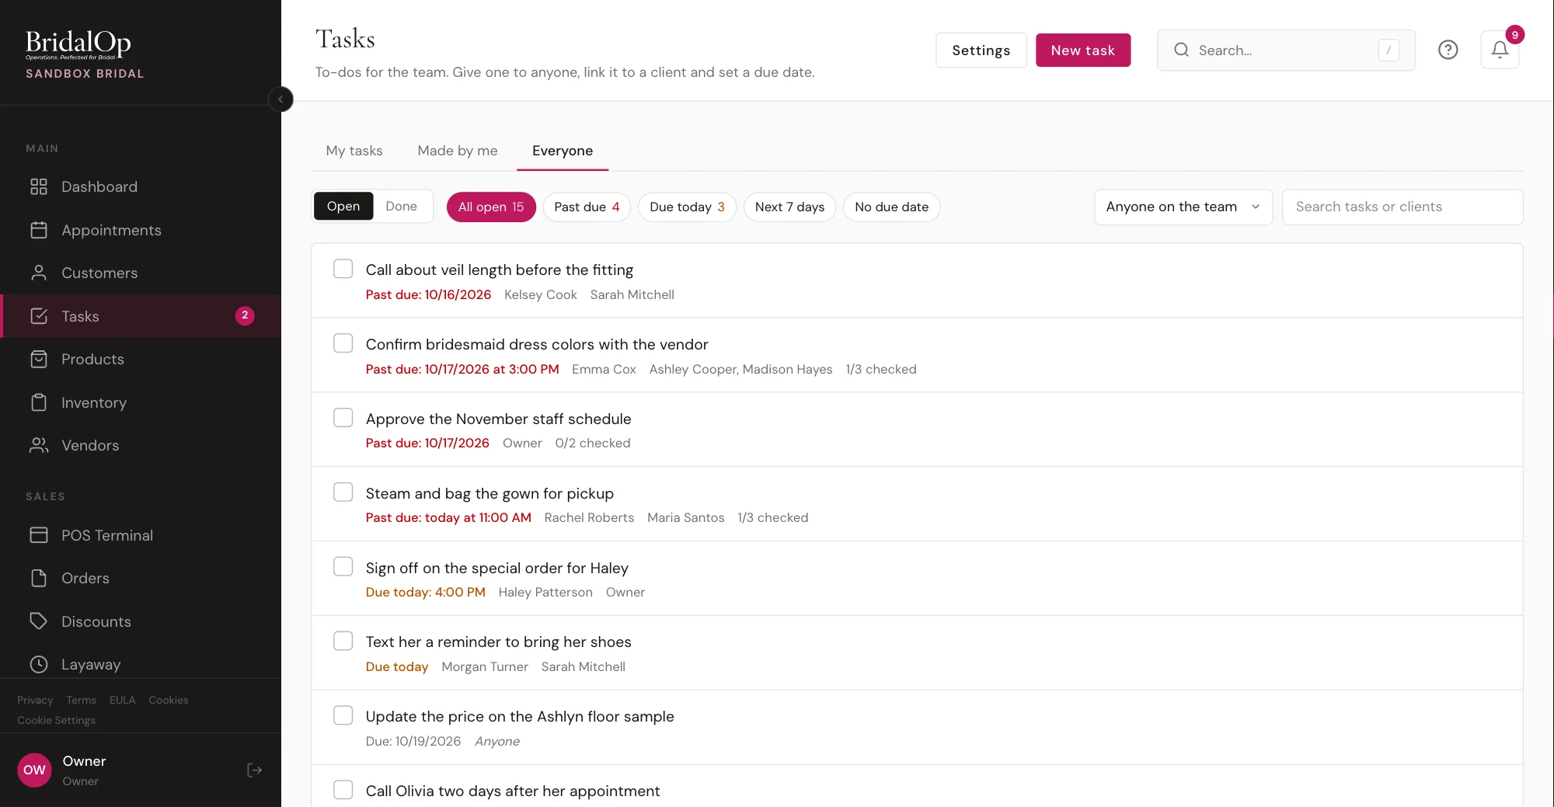Click the POS Terminal card icon
The height and width of the screenshot is (807, 1554).
39,535
